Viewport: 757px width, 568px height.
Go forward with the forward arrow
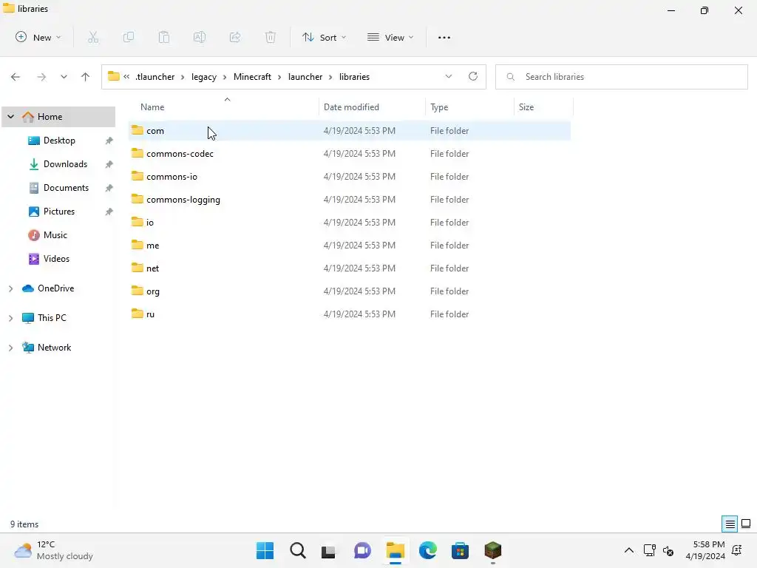point(41,77)
